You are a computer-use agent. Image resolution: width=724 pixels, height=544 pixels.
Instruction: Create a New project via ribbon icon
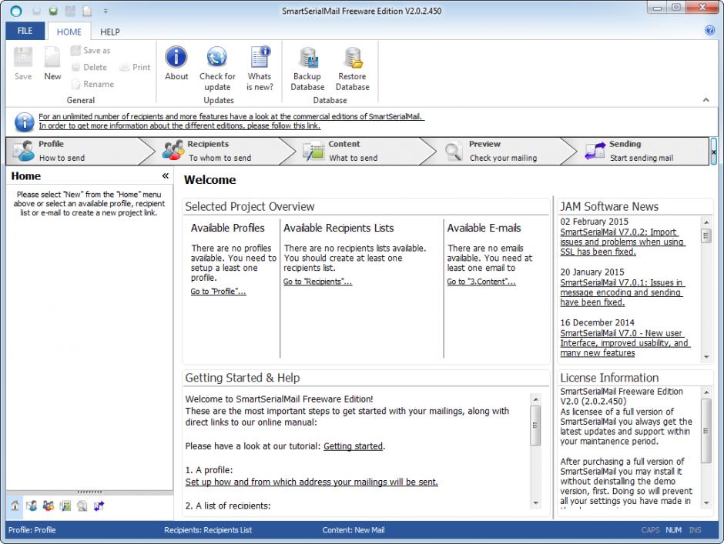coord(52,64)
